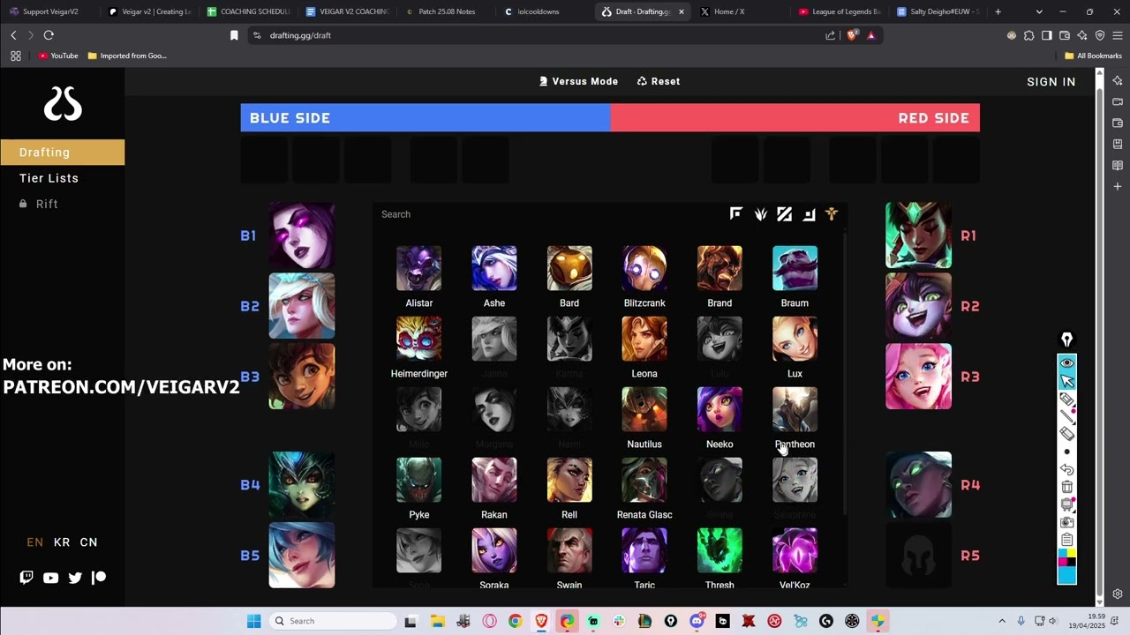Toggle the support role filter icon
The width and height of the screenshot is (1130, 635).
coord(831,213)
